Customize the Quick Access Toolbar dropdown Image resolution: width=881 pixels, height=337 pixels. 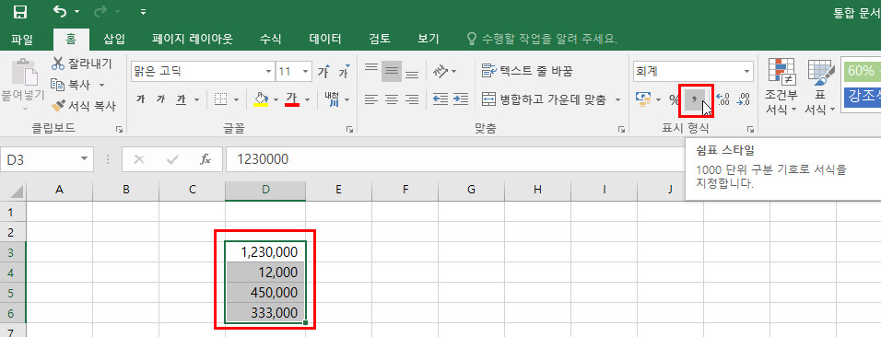click(143, 12)
